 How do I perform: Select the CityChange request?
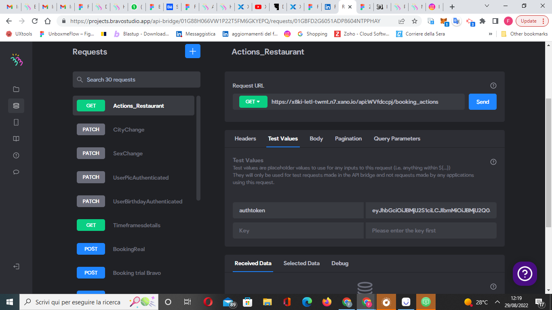[x=133, y=130]
